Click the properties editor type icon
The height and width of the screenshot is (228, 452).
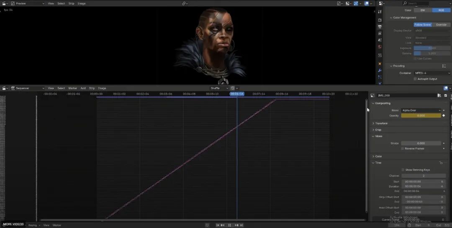pos(382,3)
